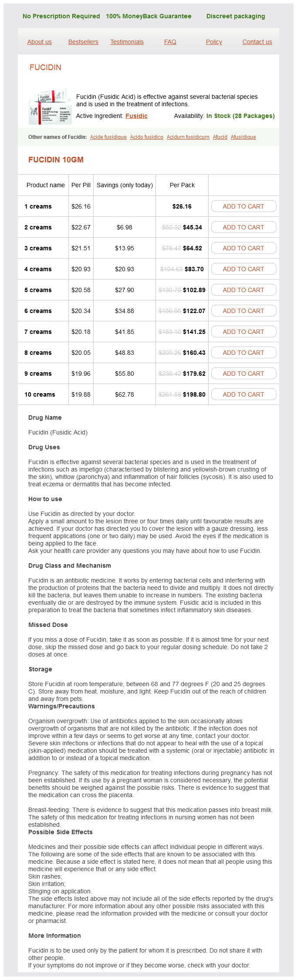This screenshot has width=297, height=980.
Task: Open the About us page
Action: tap(40, 42)
